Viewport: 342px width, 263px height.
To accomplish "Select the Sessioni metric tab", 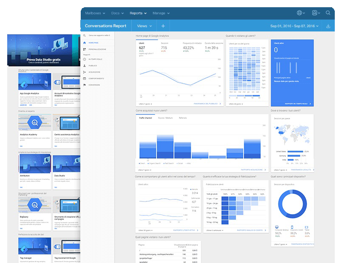I will pos(164,48).
